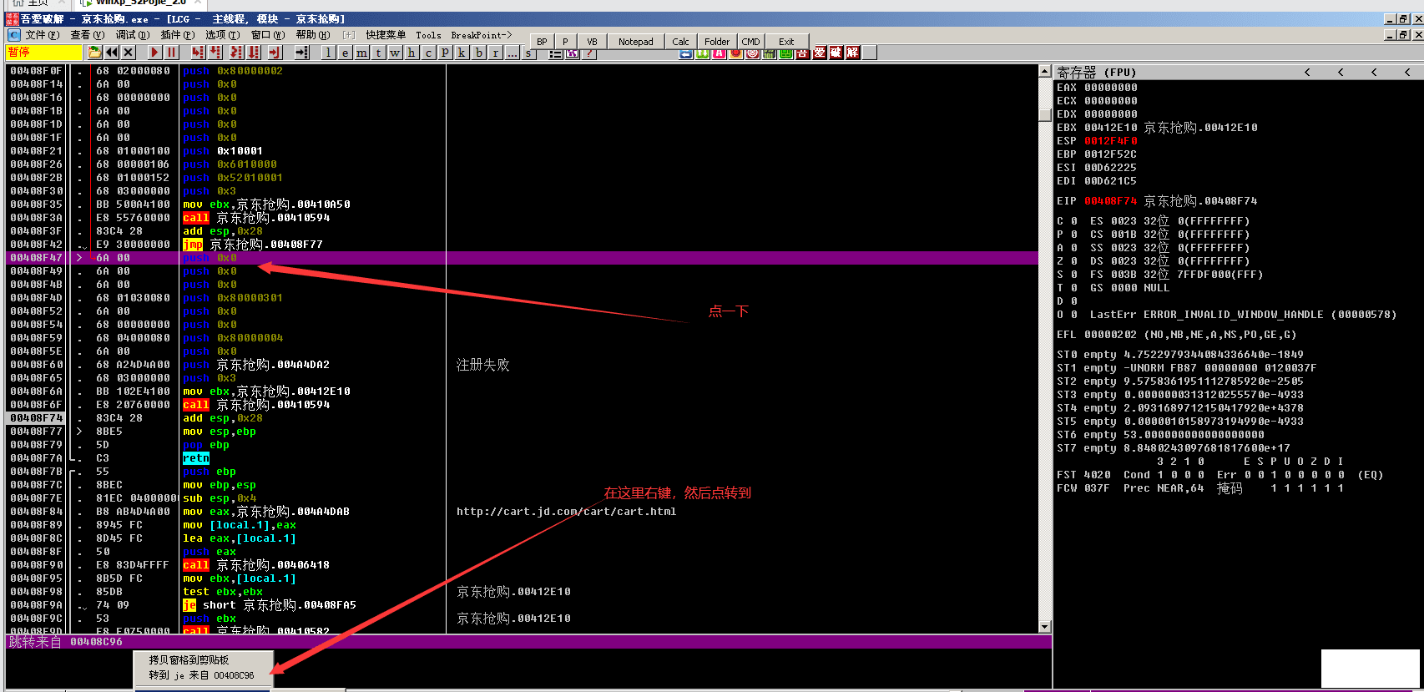Open the 窗口(W) menu

(x=267, y=35)
